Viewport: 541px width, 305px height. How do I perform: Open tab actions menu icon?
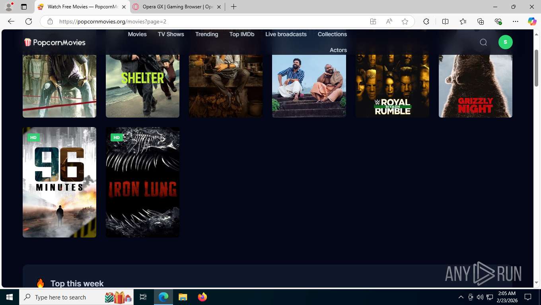pyautogui.click(x=24, y=7)
